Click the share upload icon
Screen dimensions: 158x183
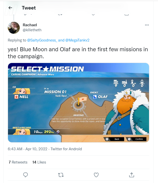[131, 175]
